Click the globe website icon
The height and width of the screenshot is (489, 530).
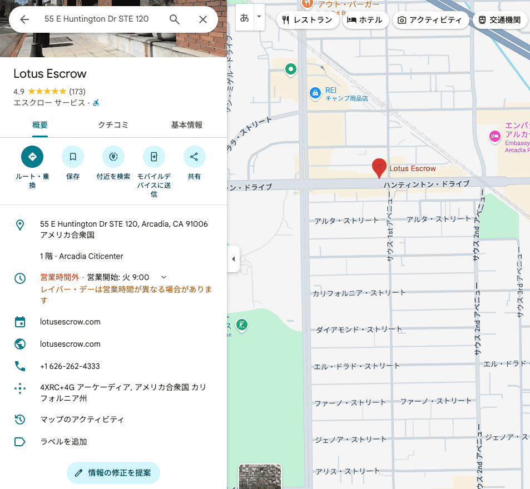pos(20,344)
